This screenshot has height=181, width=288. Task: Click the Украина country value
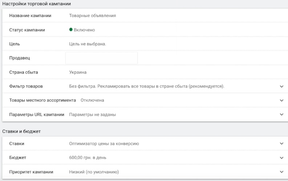coord(78,72)
